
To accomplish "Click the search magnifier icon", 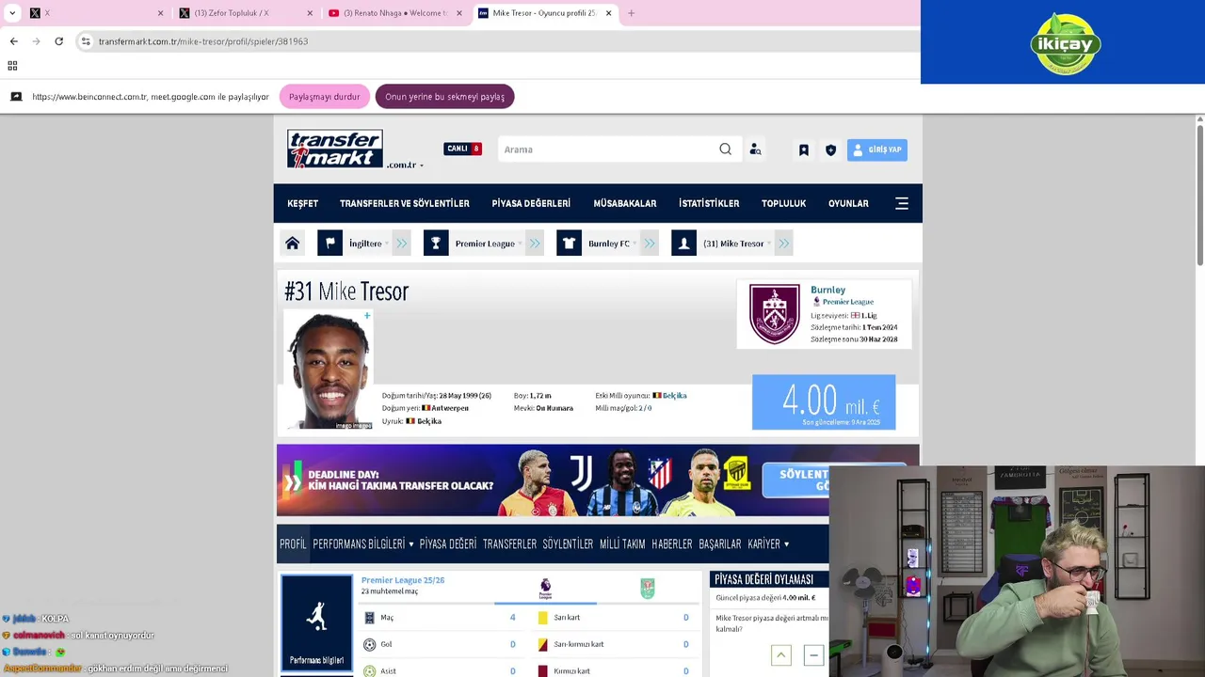I will coord(725,150).
